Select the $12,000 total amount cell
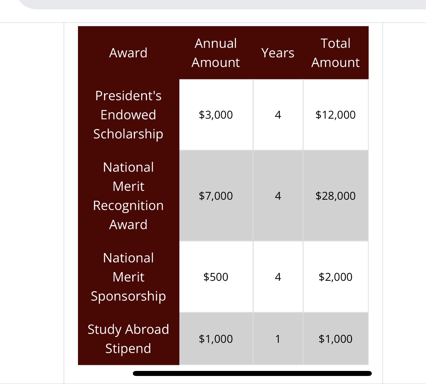 pyautogui.click(x=336, y=115)
